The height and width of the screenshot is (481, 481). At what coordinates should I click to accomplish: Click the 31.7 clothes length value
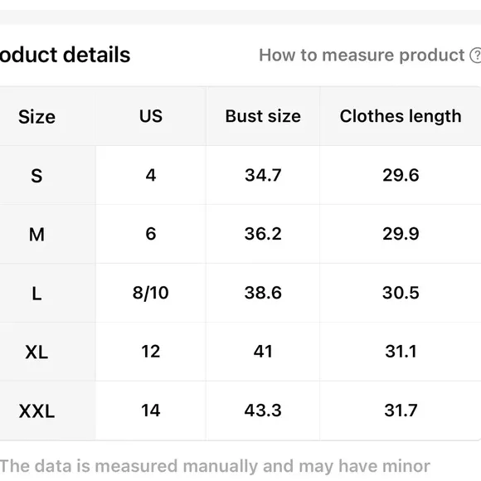click(401, 411)
